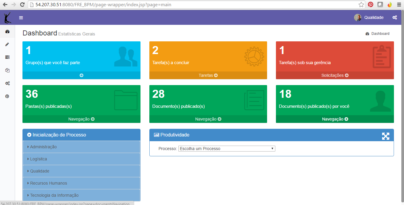Reload the page with the refresh icon
Viewport: 404px width, 205px height.
coord(22,5)
